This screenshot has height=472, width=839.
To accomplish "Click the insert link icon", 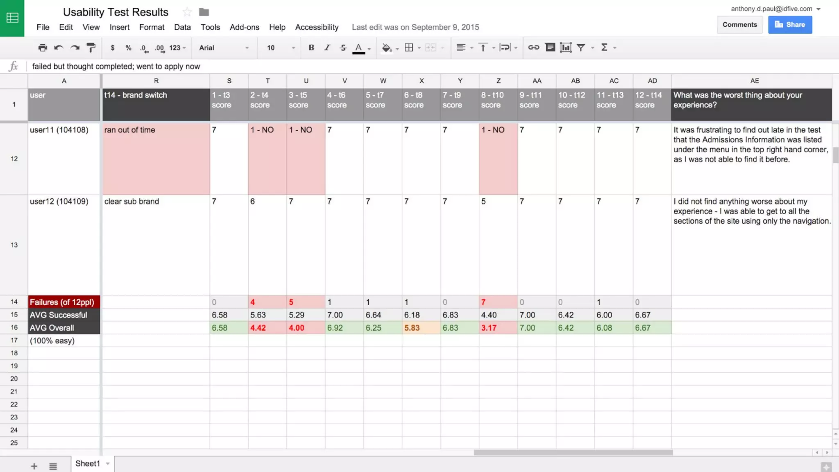I will pyautogui.click(x=533, y=48).
